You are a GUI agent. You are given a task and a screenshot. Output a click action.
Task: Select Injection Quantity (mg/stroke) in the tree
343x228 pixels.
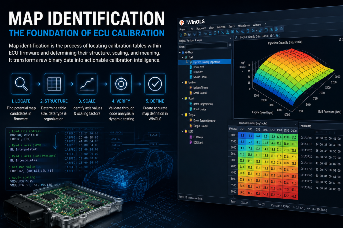tap(205, 62)
